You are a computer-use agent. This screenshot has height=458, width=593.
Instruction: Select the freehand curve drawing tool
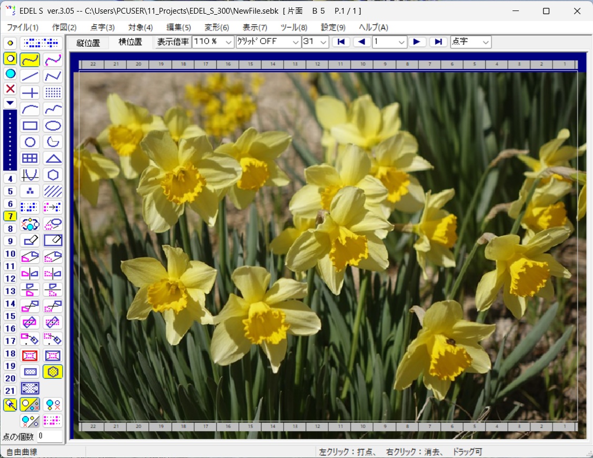click(x=30, y=60)
